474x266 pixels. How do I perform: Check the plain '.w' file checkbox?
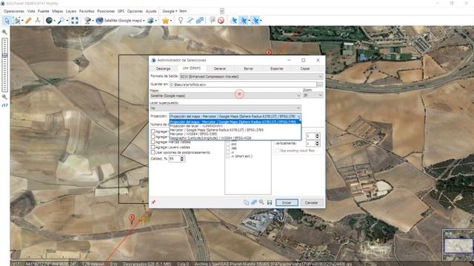pyautogui.click(x=227, y=152)
